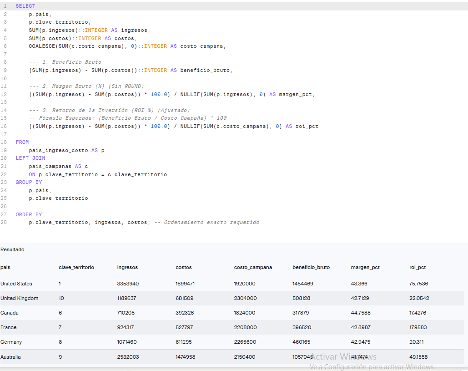This screenshot has height=371, width=468.
Task: Click the pais column header
Action: [5, 267]
